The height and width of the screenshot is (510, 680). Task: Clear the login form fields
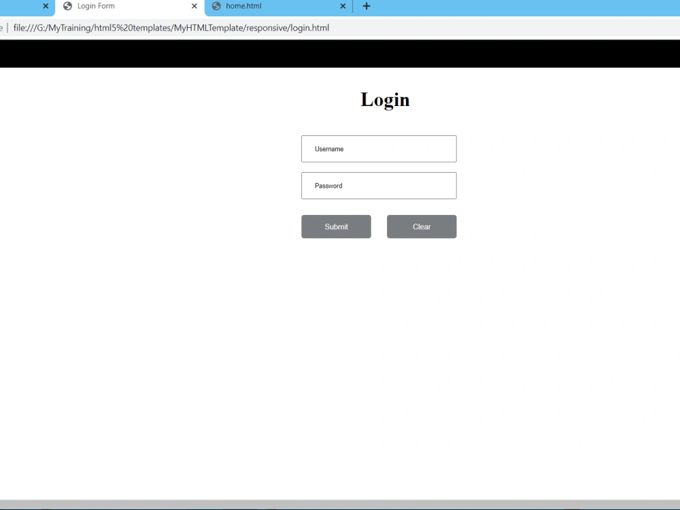[x=422, y=226]
